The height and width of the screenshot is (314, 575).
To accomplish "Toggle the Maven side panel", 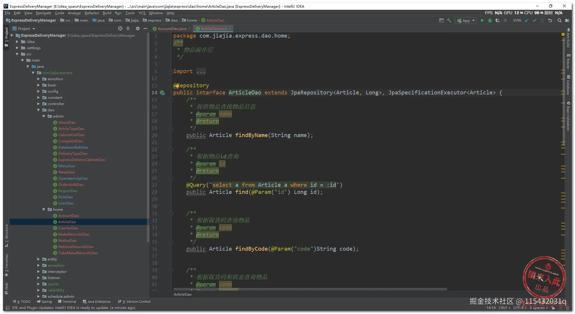I will coord(568,62).
